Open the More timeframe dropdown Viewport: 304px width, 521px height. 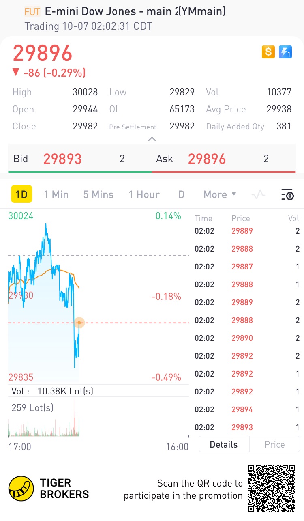220,194
